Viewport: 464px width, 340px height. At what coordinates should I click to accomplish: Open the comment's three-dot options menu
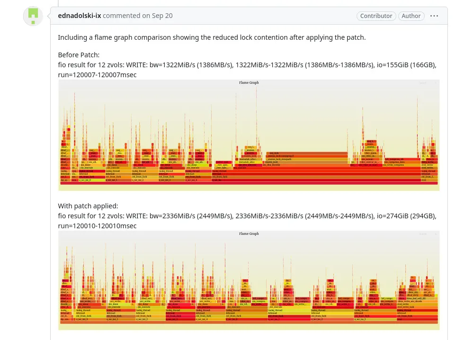(x=434, y=16)
